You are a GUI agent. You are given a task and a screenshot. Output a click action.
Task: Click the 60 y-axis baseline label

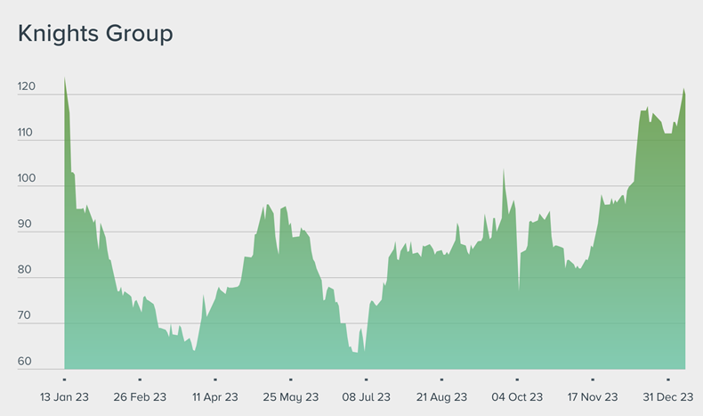[25, 362]
